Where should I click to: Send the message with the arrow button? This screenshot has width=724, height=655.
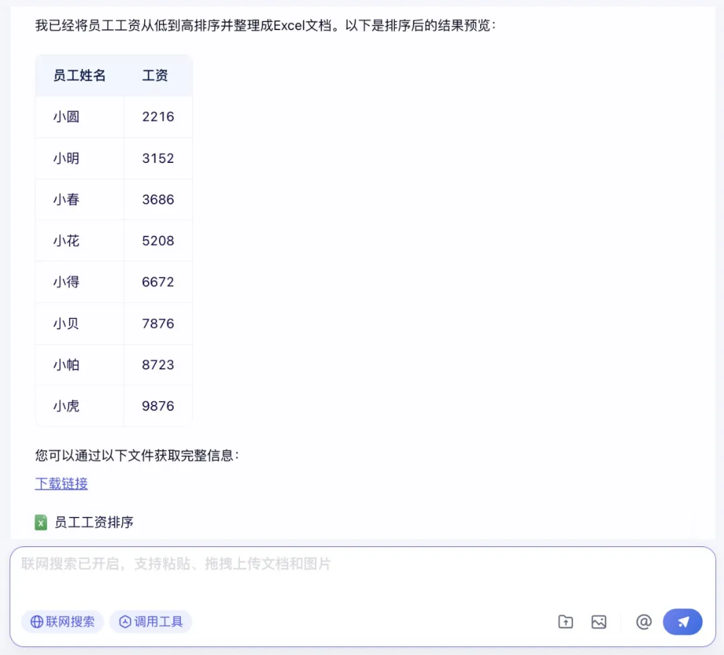click(682, 621)
